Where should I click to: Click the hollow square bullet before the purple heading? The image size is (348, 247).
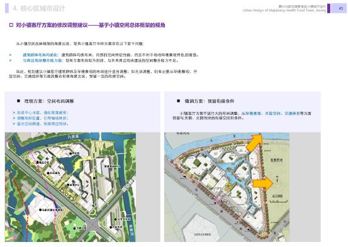11,25
